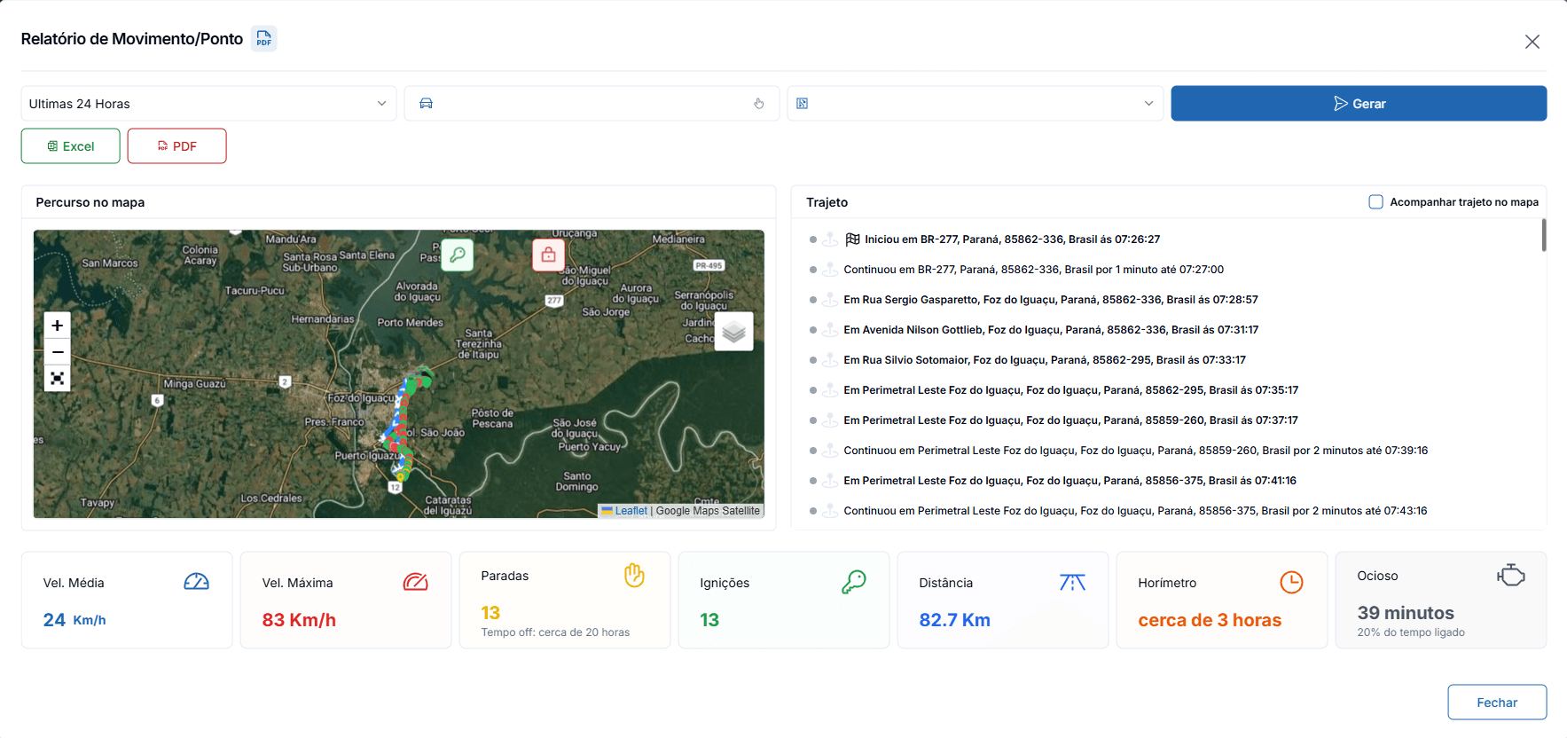Click the Trajeto list scrollbar
Viewport: 1567px width, 738px height.
pyautogui.click(x=1544, y=235)
